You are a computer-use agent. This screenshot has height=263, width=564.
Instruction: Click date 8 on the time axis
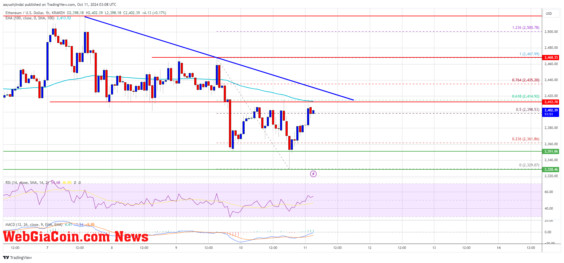112,248
